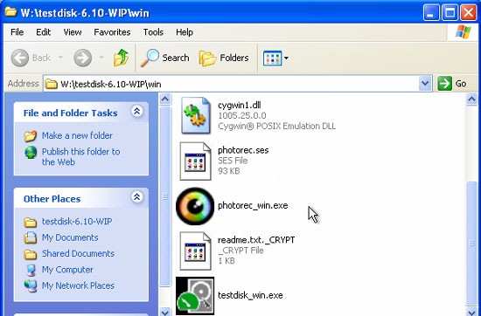
Task: Click the file list scrollbar thumb
Action: click(471, 244)
